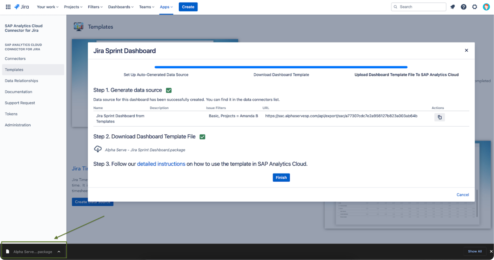Click the blue wizard progress bar
Viewport: 494px width, 260px height.
coord(281,67)
